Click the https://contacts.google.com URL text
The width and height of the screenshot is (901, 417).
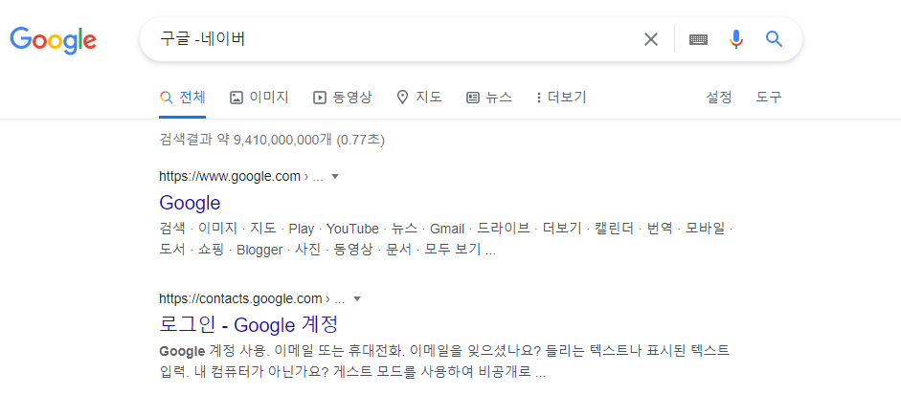tap(240, 298)
